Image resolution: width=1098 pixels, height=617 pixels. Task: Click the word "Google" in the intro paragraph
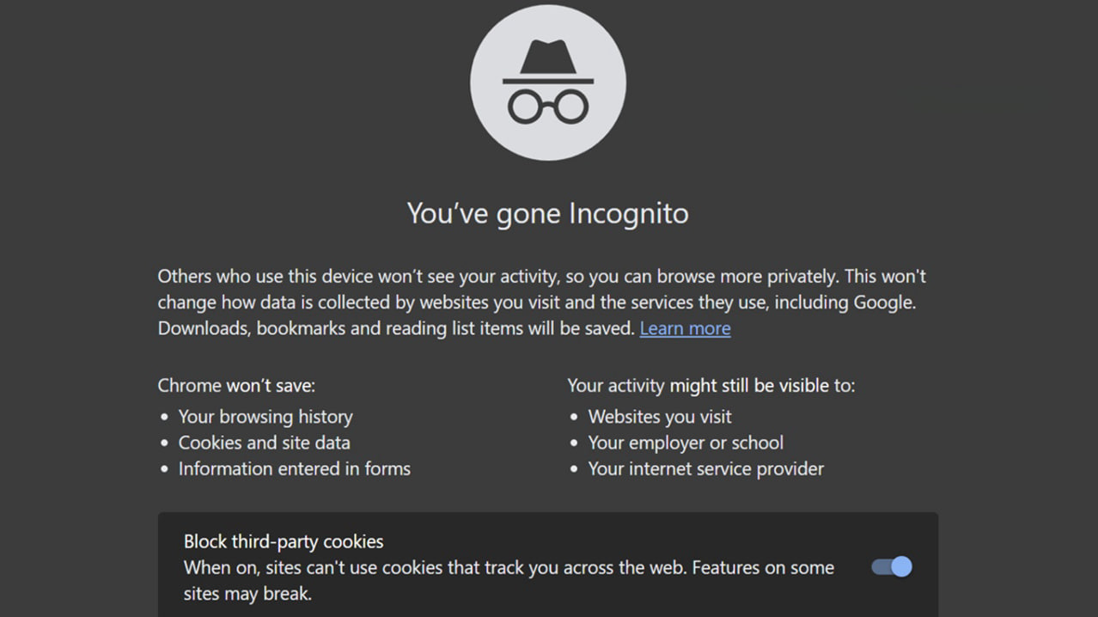(883, 302)
